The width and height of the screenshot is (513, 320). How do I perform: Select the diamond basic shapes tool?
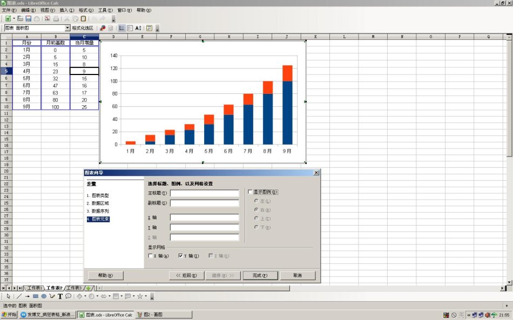pos(79,296)
